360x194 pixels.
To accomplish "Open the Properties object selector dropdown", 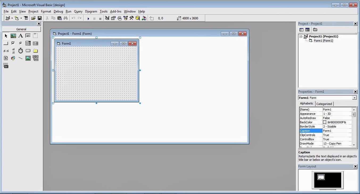I will pyautogui.click(x=354, y=98).
